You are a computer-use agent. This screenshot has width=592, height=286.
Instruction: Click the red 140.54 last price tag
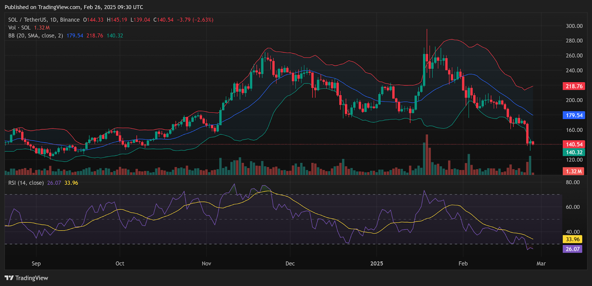click(573, 144)
